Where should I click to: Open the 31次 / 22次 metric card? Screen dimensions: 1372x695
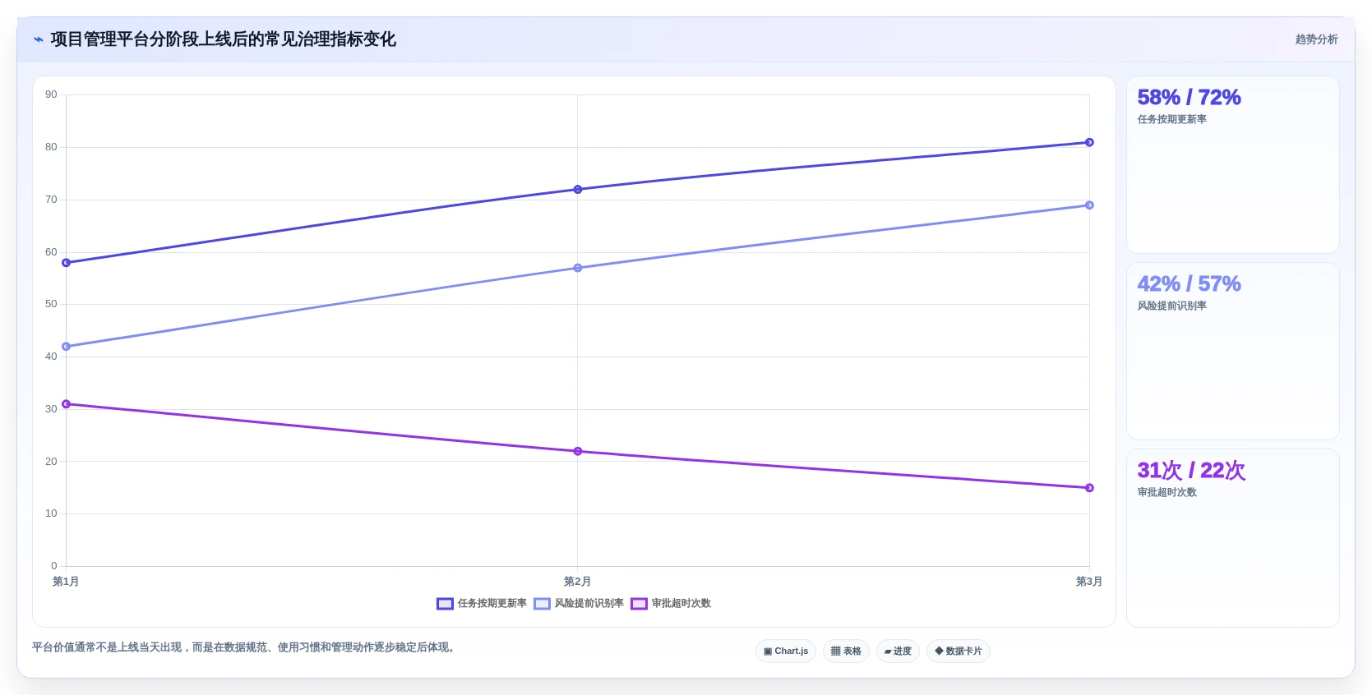[x=1233, y=538]
